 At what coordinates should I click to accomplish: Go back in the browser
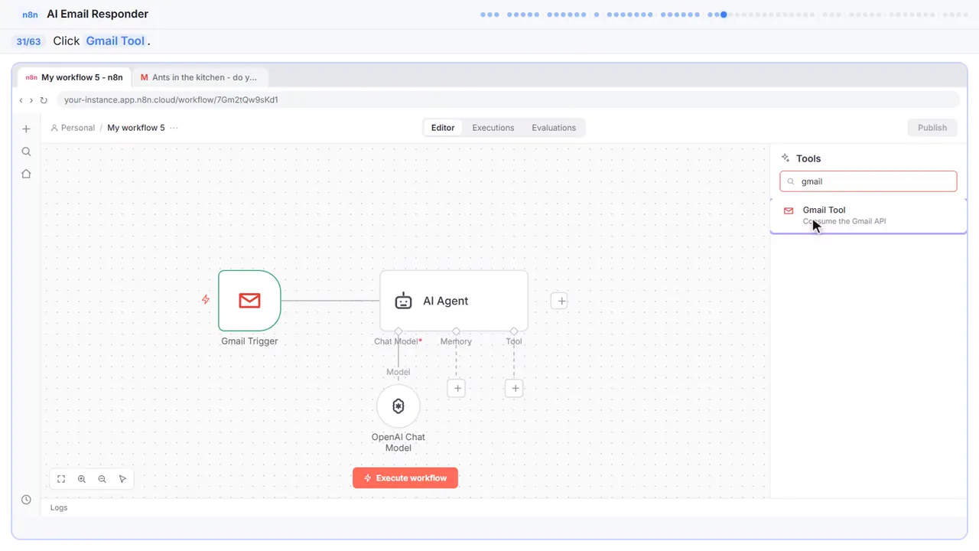tap(21, 100)
